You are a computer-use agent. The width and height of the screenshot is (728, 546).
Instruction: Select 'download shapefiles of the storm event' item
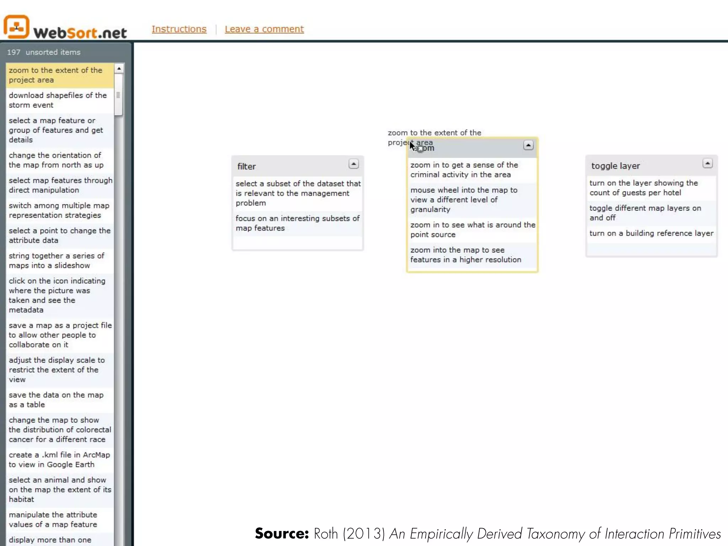[x=58, y=100]
